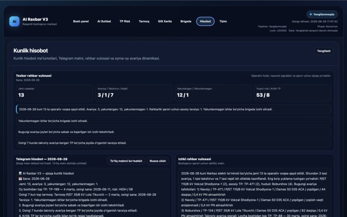The height and width of the screenshot is (217, 347).
Task: Open the GIS Xarita tab
Action: 165,21
